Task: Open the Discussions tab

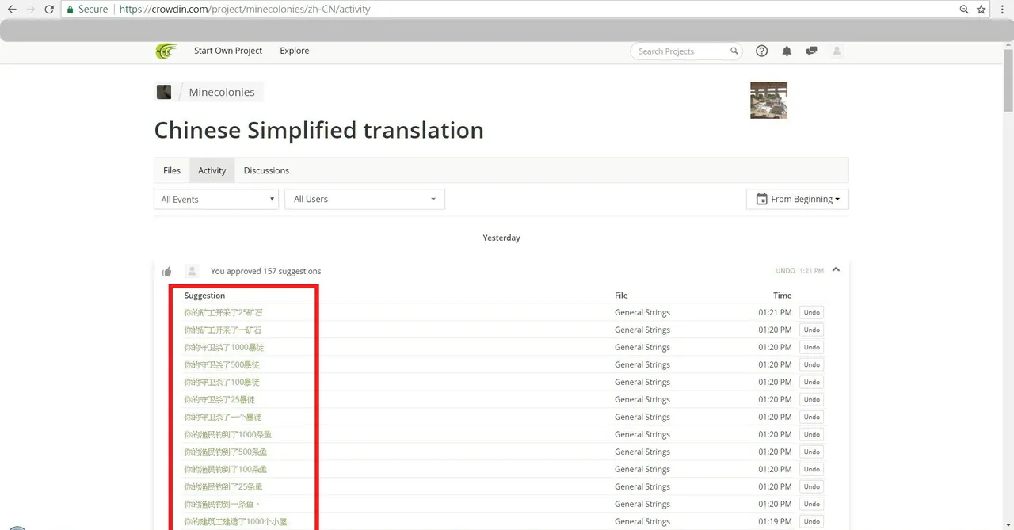Action: coord(266,170)
